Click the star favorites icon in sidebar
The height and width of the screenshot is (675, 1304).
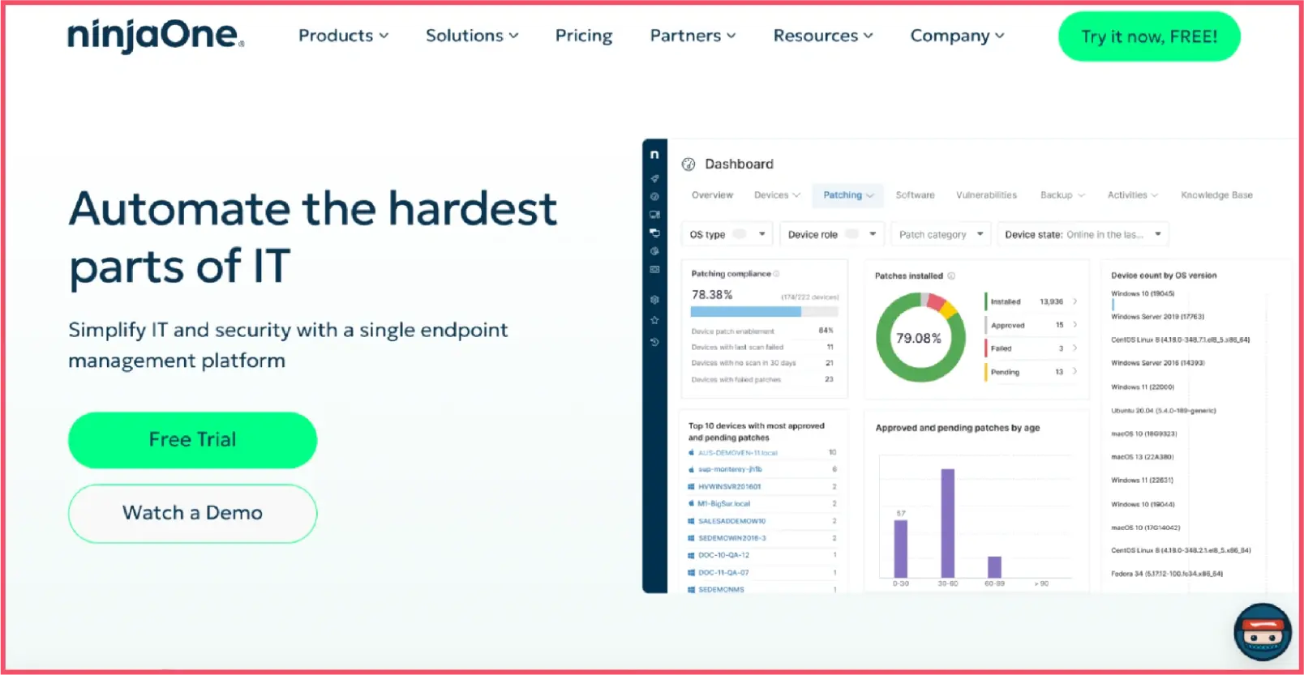[654, 320]
